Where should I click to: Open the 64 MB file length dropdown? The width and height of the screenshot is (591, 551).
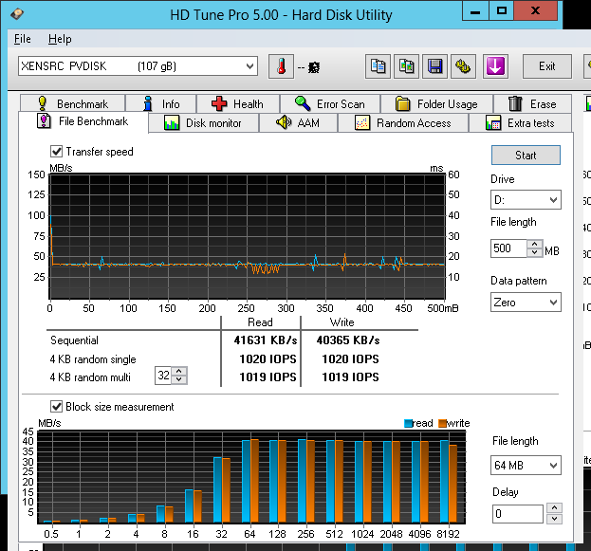coord(526,465)
